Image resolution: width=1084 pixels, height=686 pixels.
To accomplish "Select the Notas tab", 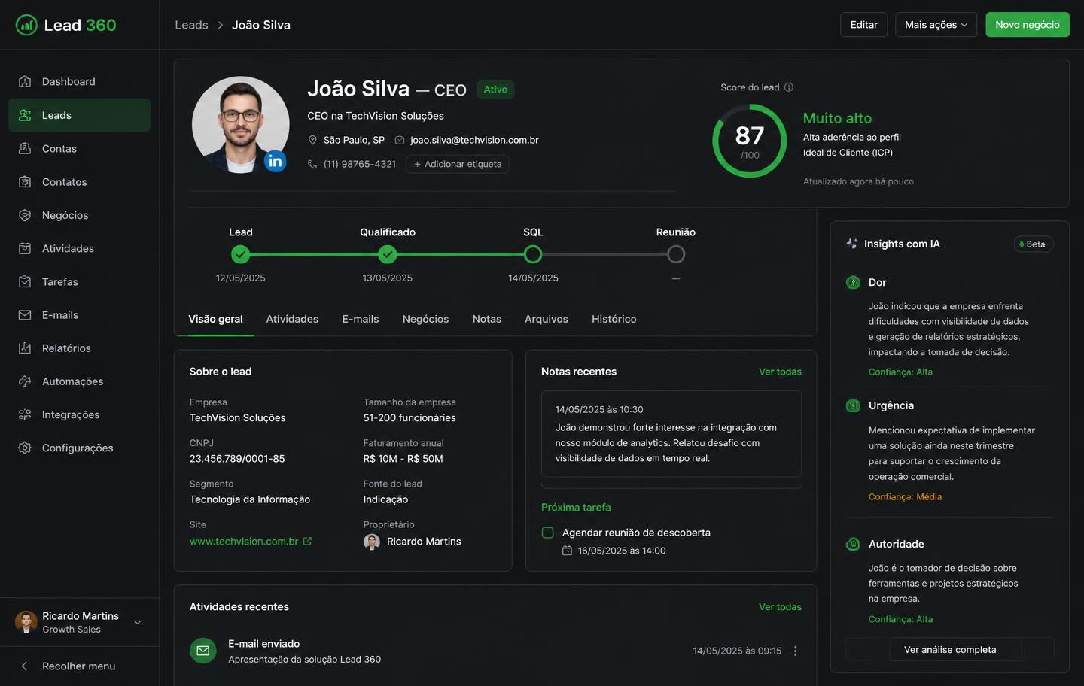I will click(x=487, y=319).
